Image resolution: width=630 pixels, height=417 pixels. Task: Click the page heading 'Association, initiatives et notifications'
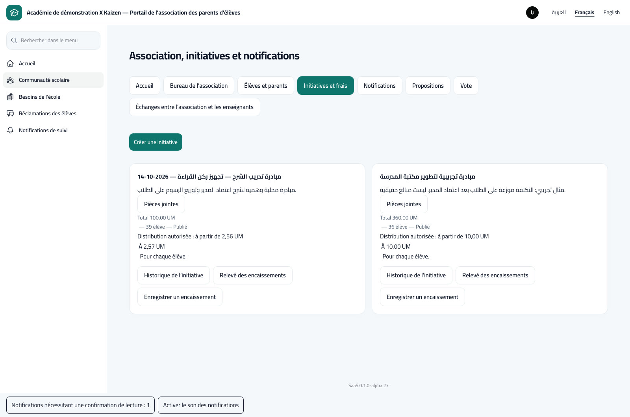click(x=214, y=56)
